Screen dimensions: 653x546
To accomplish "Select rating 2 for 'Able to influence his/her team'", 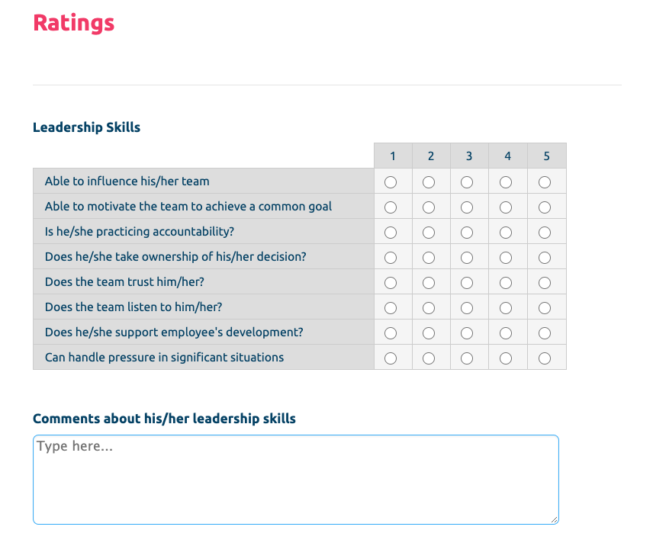I will pos(429,181).
